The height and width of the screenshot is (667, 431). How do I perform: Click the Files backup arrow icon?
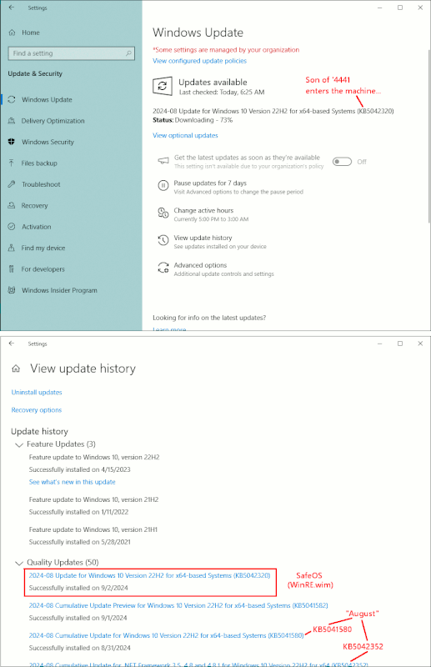click(12, 163)
